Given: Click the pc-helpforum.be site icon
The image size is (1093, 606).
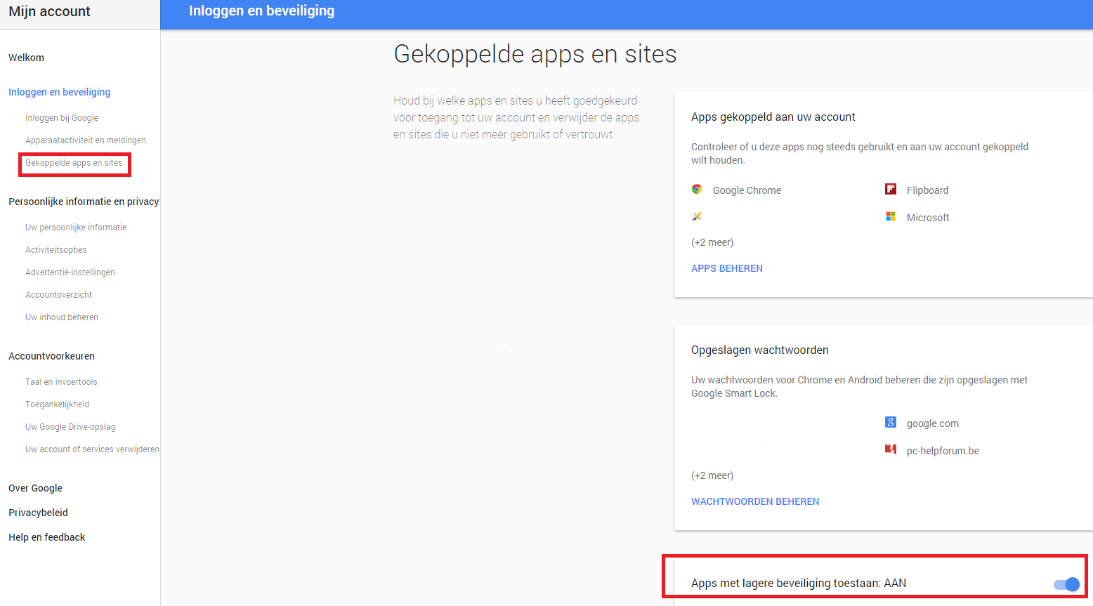Looking at the screenshot, I should 891,449.
